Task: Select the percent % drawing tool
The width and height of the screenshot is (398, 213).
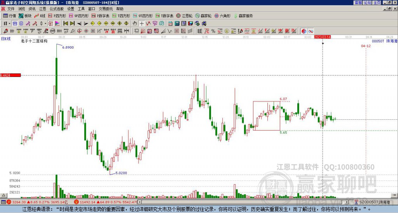Action: pyautogui.click(x=213, y=31)
